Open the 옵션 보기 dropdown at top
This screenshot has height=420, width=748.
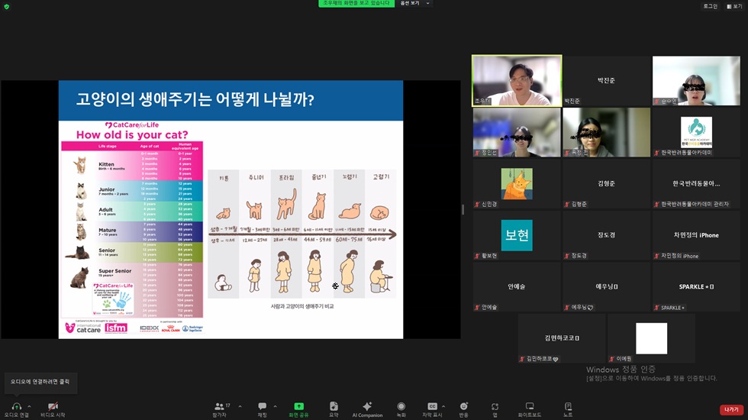[x=414, y=3]
